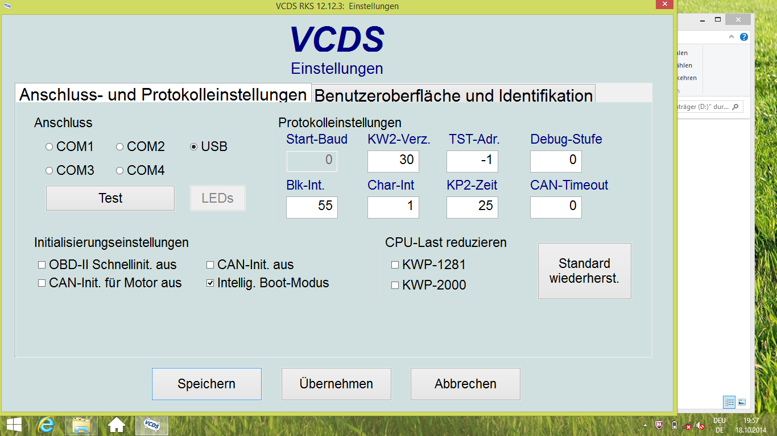Enable KWP-1281 CPU load reduction
777x436 pixels.
click(429, 265)
